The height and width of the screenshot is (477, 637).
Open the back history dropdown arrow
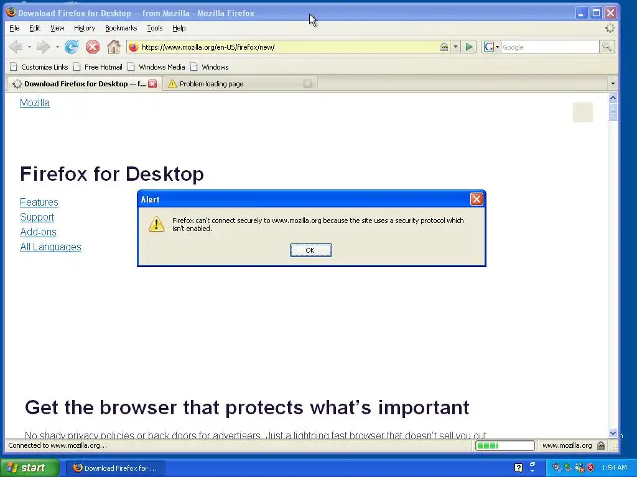29,47
